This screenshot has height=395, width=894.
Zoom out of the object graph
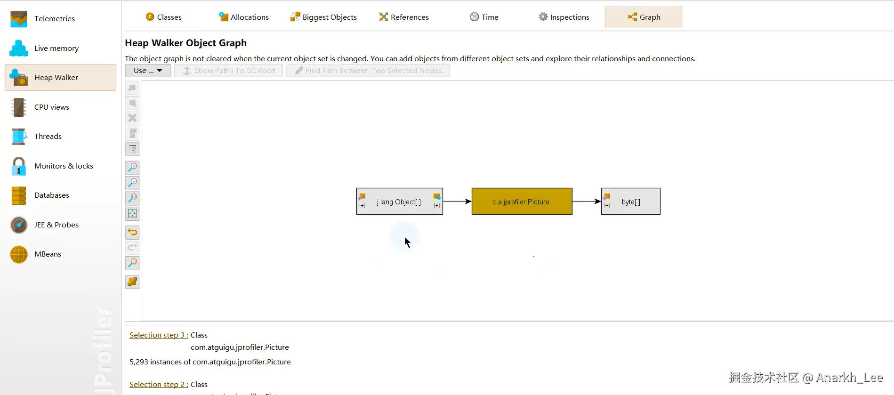[x=132, y=183]
